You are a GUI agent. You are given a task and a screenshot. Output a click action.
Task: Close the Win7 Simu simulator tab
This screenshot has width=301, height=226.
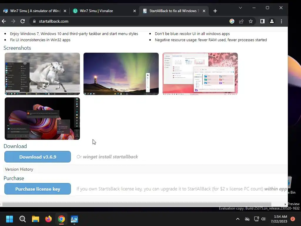pos(65,11)
